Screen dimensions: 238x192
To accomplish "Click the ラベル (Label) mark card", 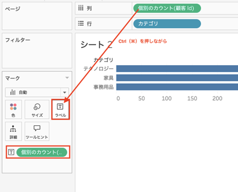I will (60, 110).
